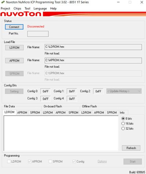Expand the Update History dropdown

pos(124,91)
